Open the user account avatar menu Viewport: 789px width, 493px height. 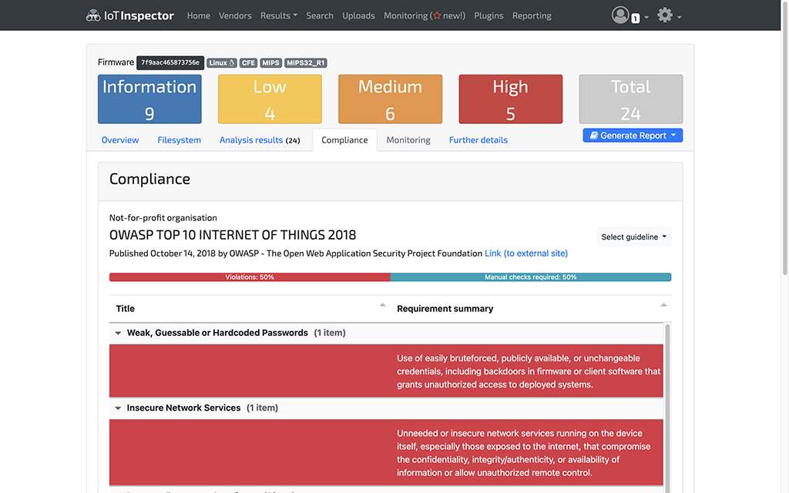621,15
